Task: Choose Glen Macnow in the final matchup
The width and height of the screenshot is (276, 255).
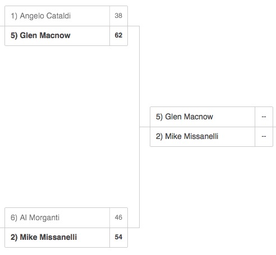Action: coord(203,117)
